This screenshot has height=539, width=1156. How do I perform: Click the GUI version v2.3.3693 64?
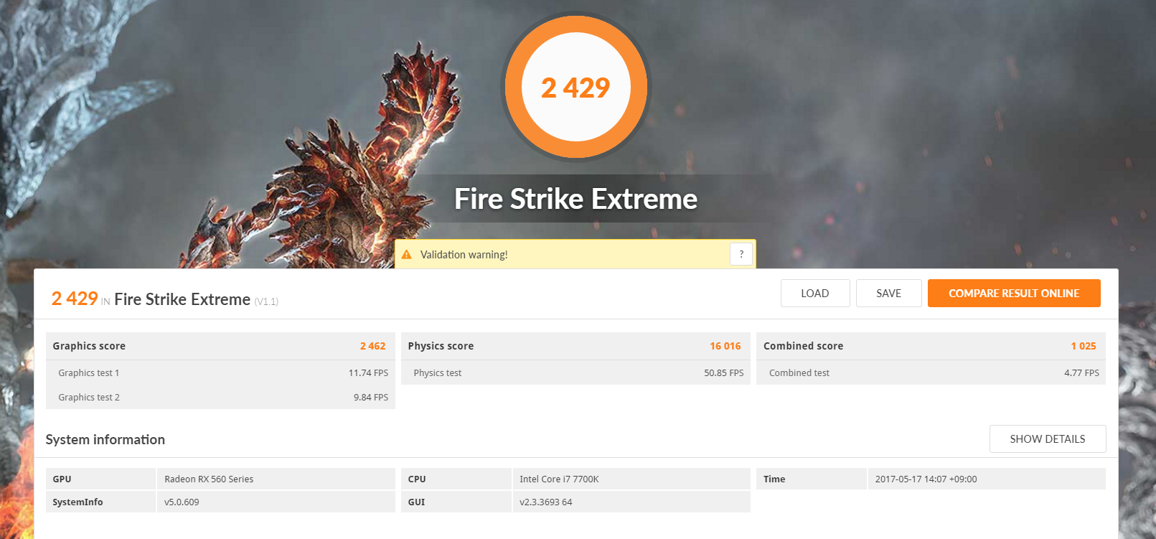pos(631,502)
